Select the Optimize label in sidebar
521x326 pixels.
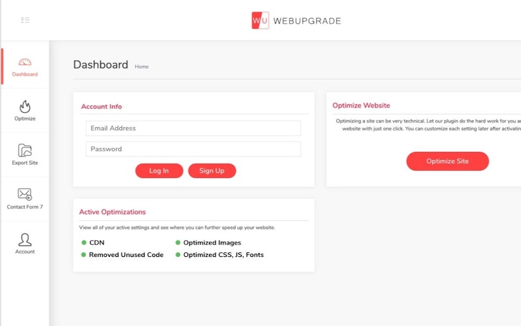[25, 119]
